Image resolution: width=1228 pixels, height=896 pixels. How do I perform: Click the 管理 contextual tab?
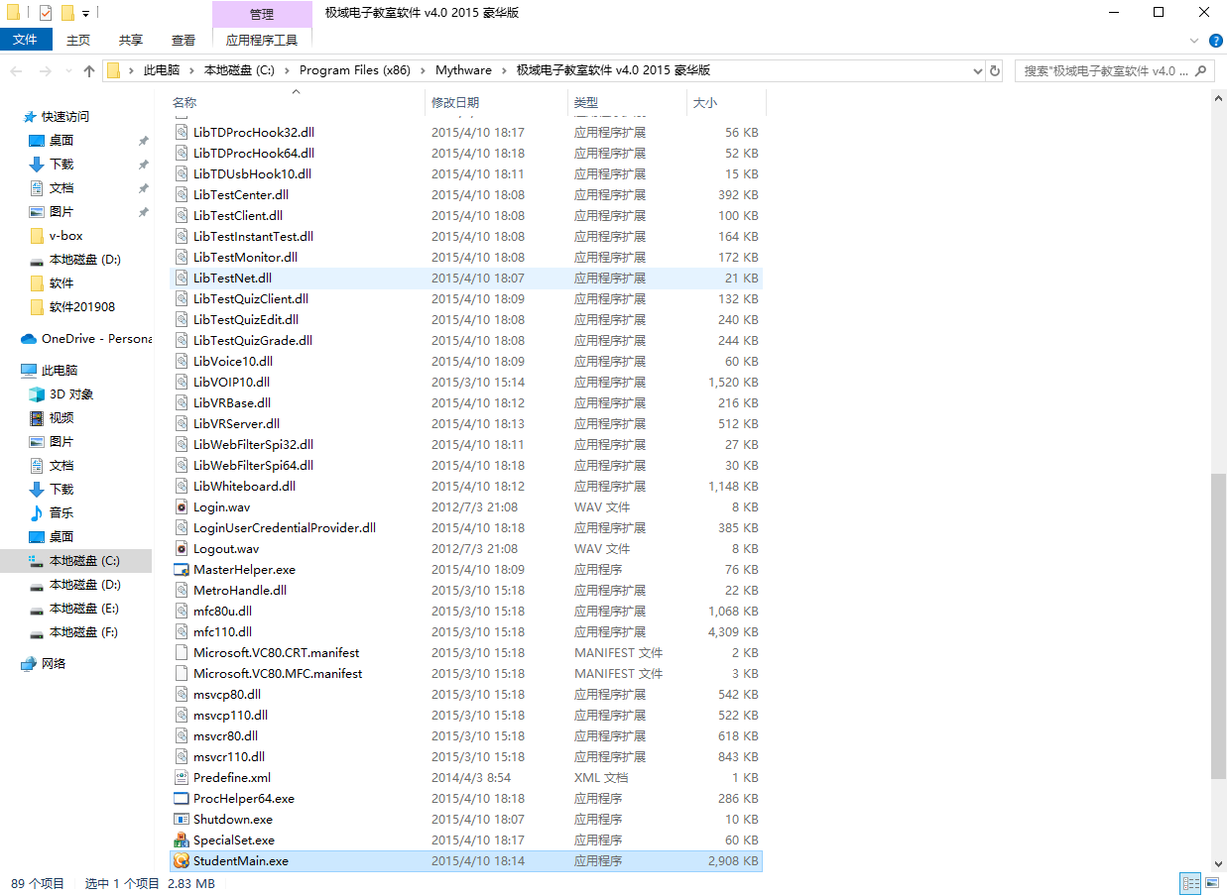pos(262,14)
